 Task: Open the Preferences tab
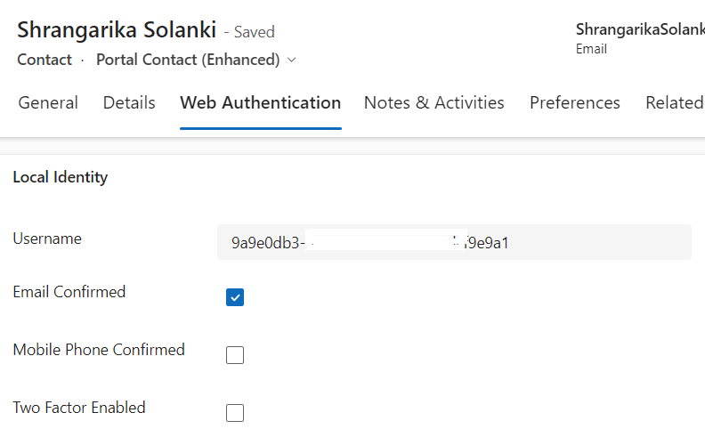click(574, 102)
